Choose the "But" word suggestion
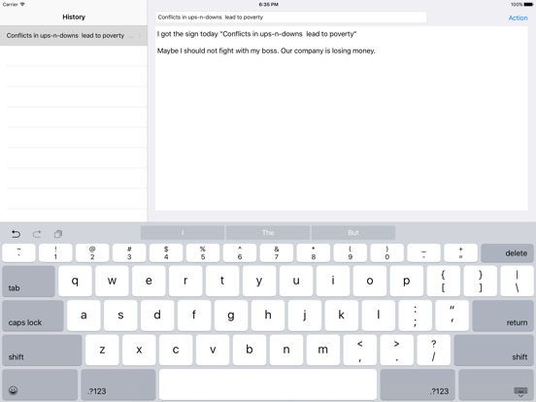 tap(353, 233)
